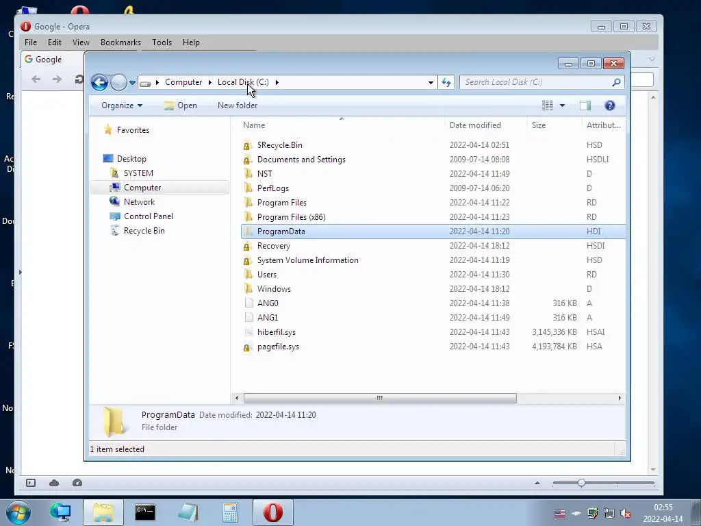Click the Explorer Forward arrow button

click(118, 82)
